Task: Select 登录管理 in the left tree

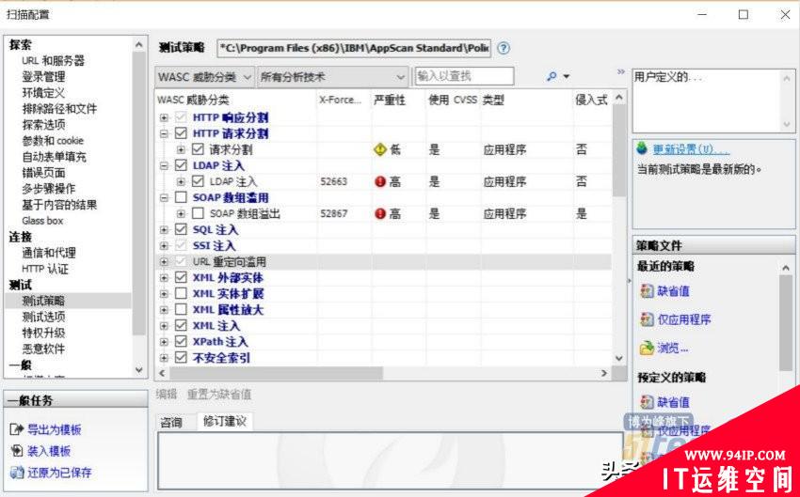Action: click(43, 77)
